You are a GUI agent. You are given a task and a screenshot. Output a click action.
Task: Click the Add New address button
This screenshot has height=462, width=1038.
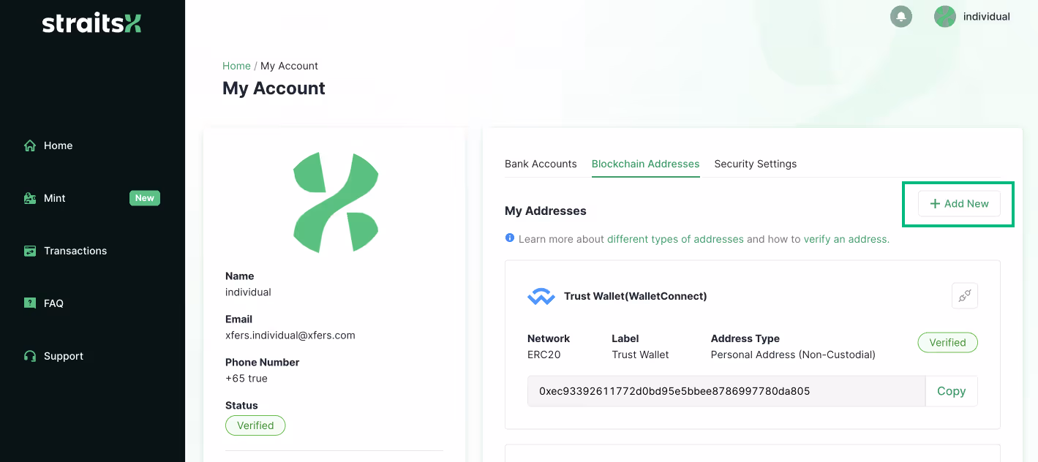click(959, 204)
